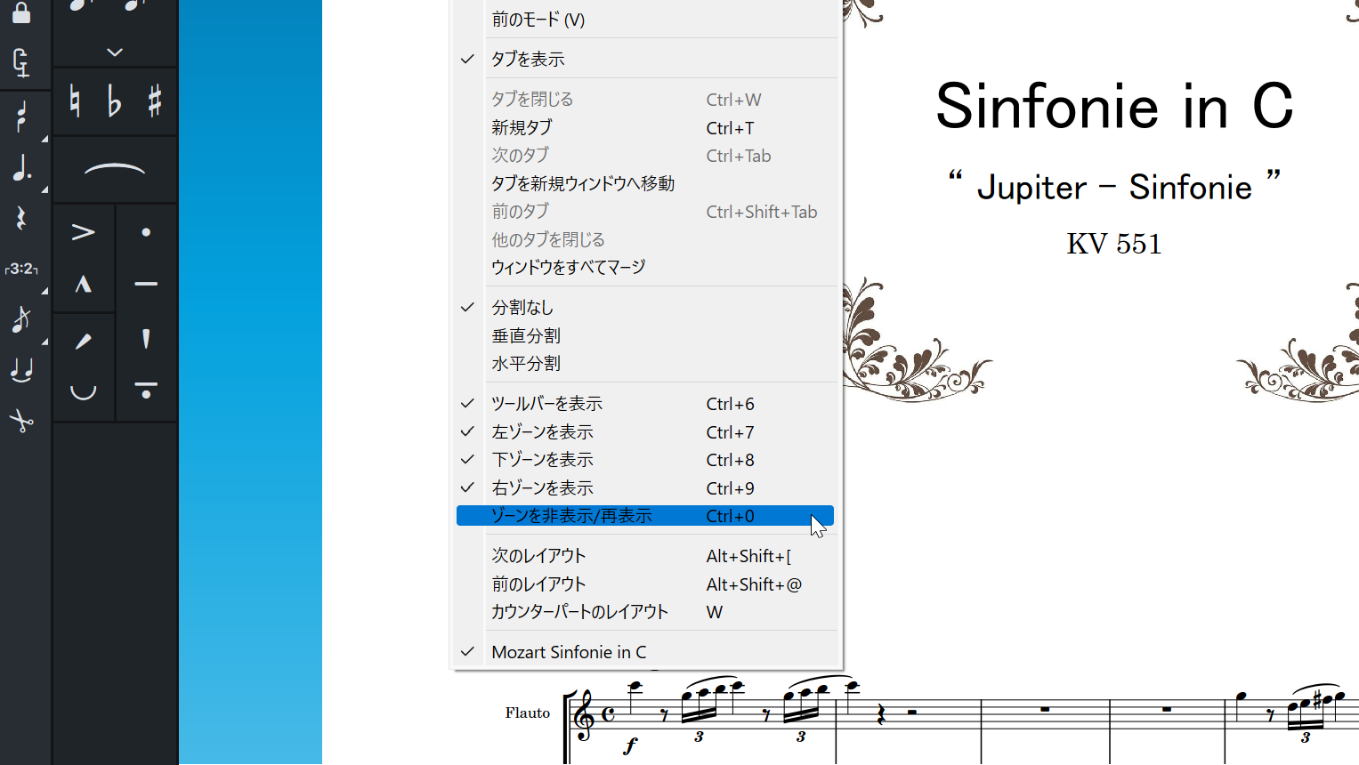Select the KV 551 text
Viewport: 1359px width, 765px height.
pyautogui.click(x=1114, y=244)
